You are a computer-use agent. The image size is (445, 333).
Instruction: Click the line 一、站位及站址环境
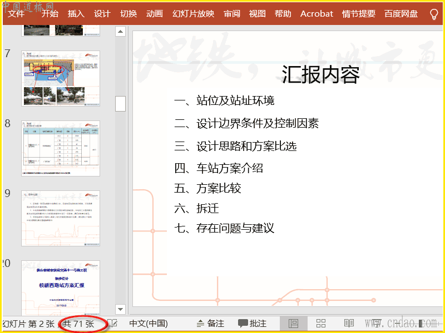[x=224, y=100]
